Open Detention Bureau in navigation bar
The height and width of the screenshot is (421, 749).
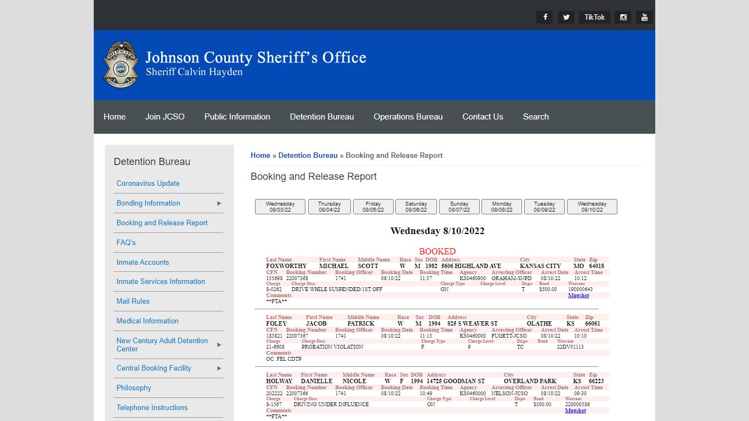point(322,117)
